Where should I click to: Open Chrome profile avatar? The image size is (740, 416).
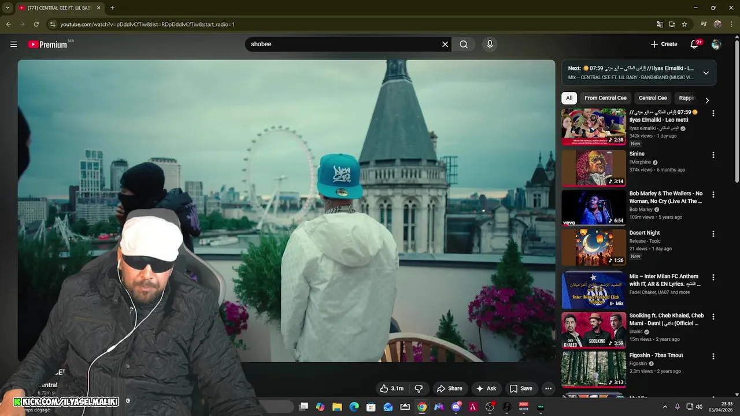coord(717,24)
